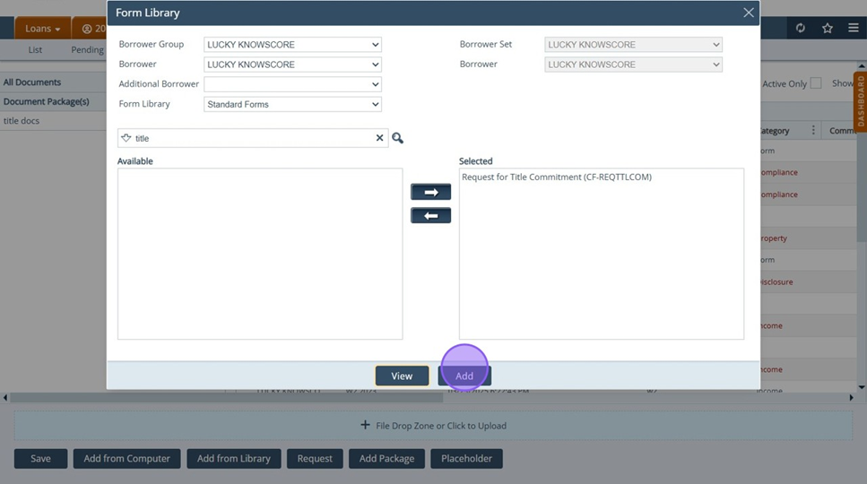Image resolution: width=867 pixels, height=484 pixels.
Task: Switch to the List tab
Action: pyautogui.click(x=35, y=50)
